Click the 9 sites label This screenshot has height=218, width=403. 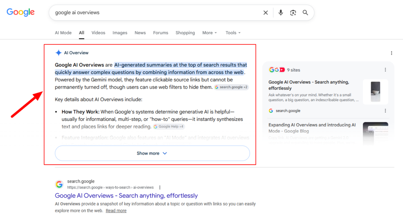(x=294, y=70)
